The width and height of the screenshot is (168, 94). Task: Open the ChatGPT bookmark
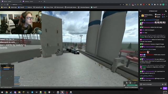coord(94,7)
